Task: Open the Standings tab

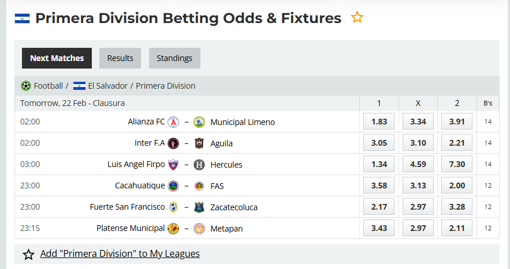Action: point(174,58)
